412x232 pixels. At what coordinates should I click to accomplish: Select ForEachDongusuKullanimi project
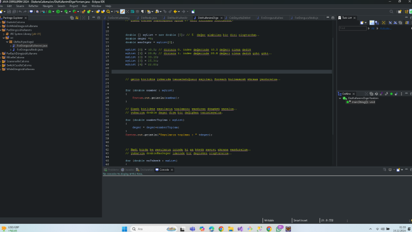tap(22, 54)
